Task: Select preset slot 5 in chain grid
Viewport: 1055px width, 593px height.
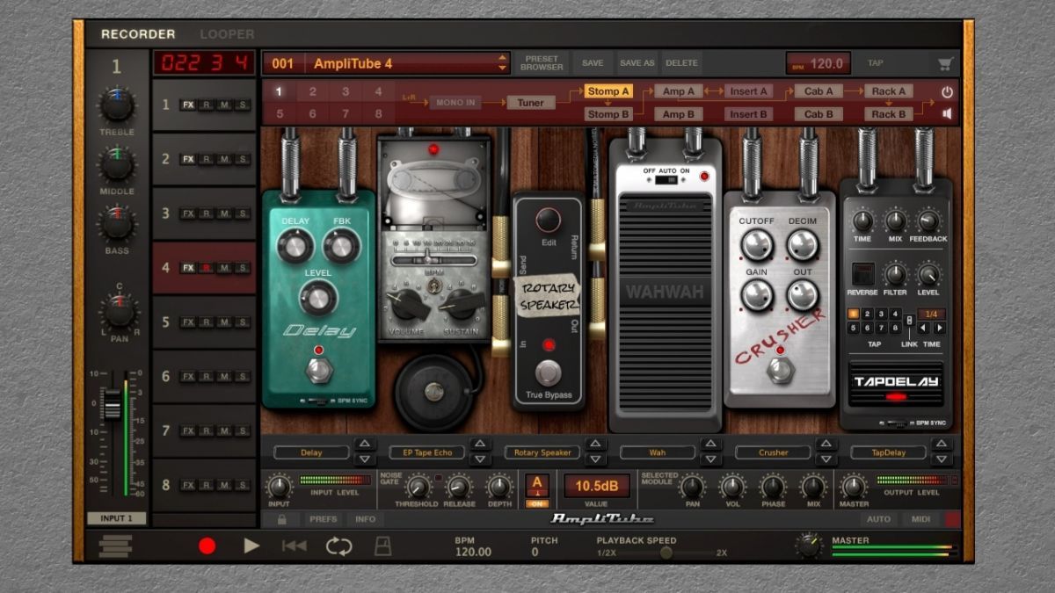Action: click(279, 114)
